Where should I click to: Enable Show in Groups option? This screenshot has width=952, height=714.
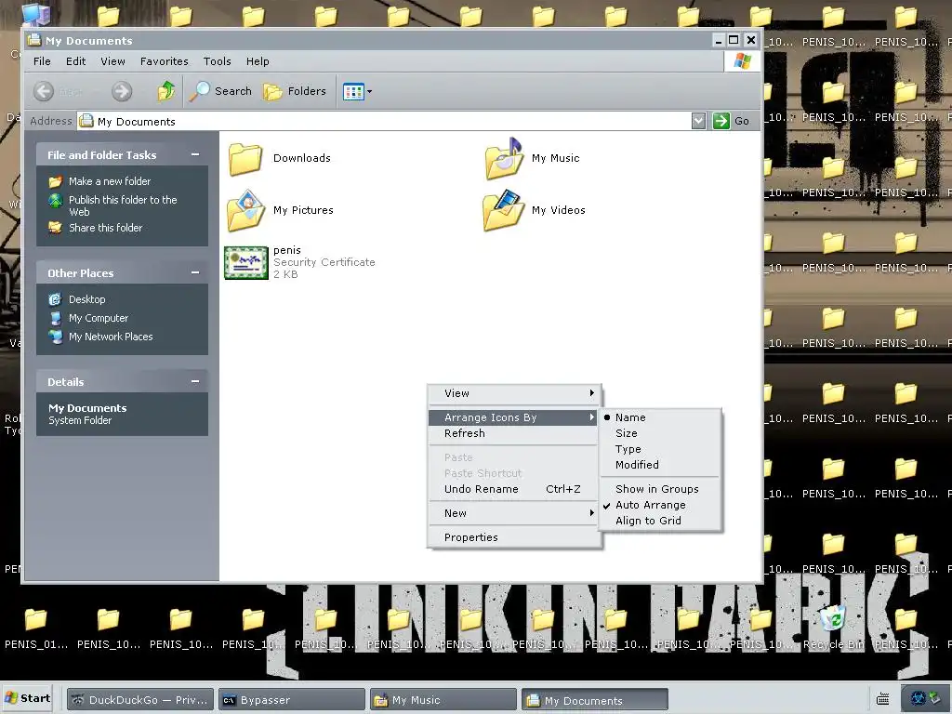[x=660, y=489]
